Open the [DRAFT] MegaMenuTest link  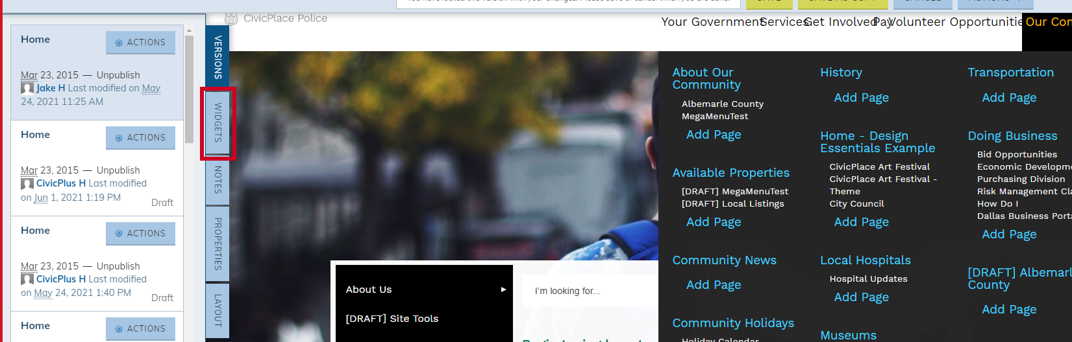735,191
